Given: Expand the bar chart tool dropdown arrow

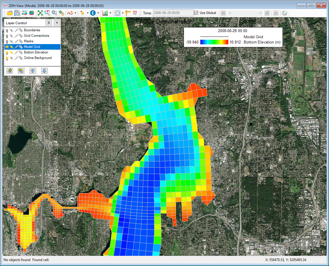Looking at the screenshot, I should click(x=110, y=13).
